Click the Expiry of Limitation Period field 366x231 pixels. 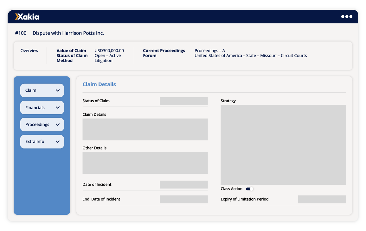click(322, 199)
